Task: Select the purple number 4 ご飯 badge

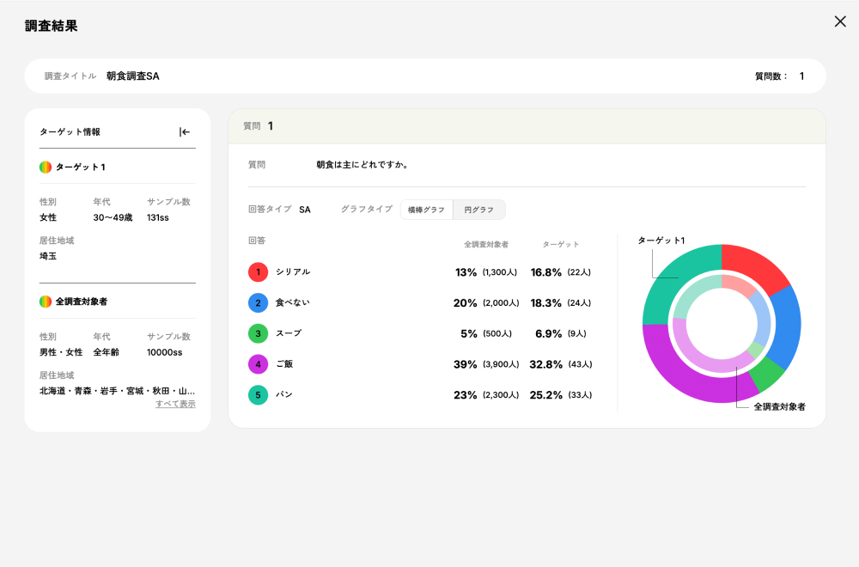Action: [x=258, y=364]
